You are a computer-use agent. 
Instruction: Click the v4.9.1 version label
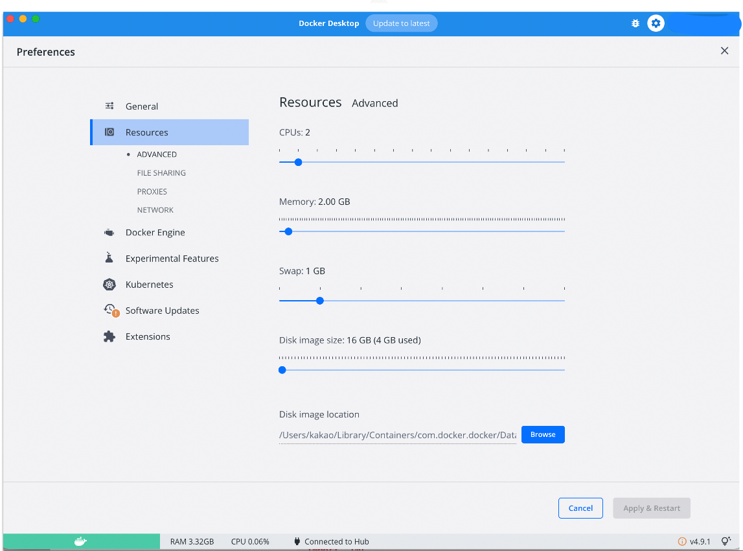point(700,541)
